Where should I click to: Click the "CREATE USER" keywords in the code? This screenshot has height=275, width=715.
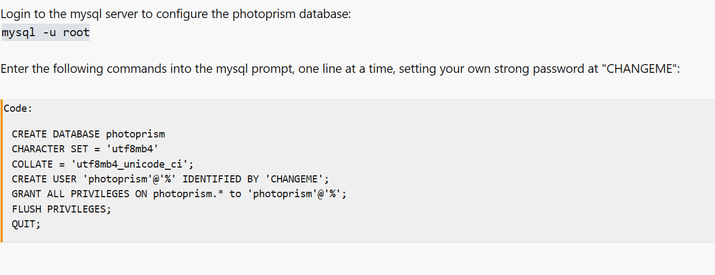(44, 179)
